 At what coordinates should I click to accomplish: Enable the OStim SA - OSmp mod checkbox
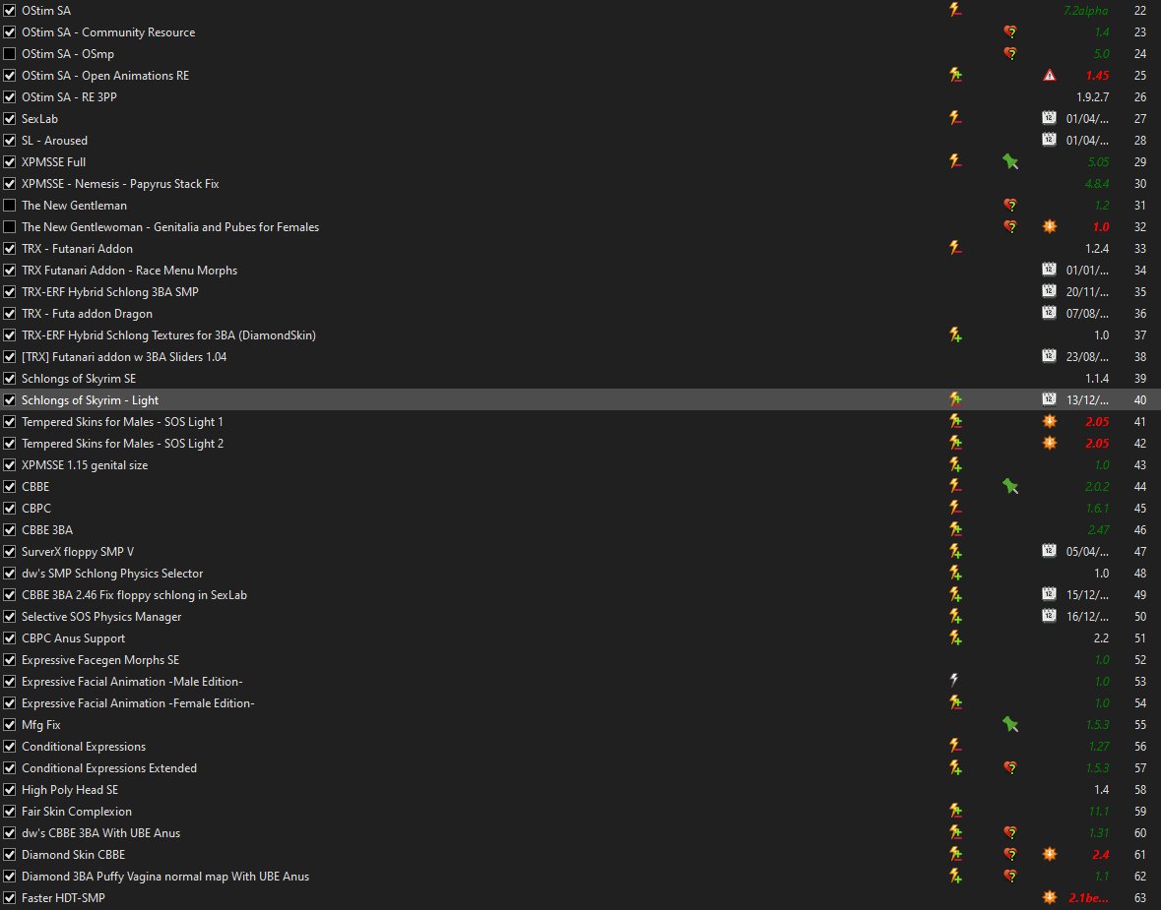(10, 54)
